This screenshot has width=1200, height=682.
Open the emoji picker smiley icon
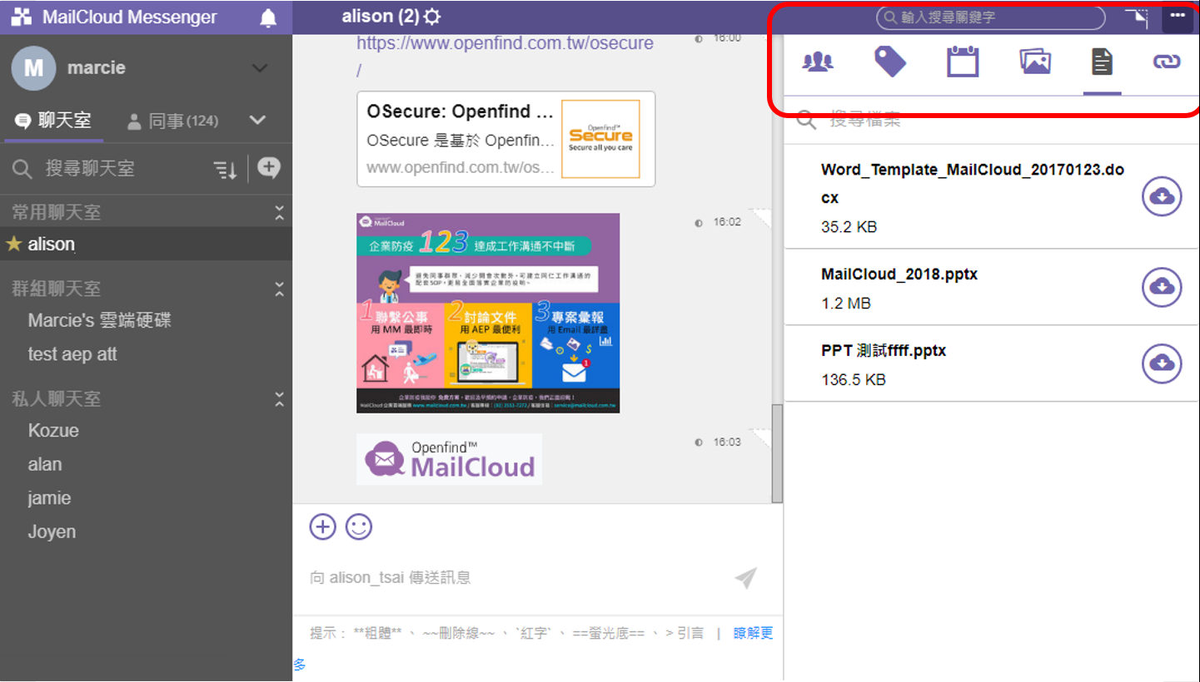point(359,526)
